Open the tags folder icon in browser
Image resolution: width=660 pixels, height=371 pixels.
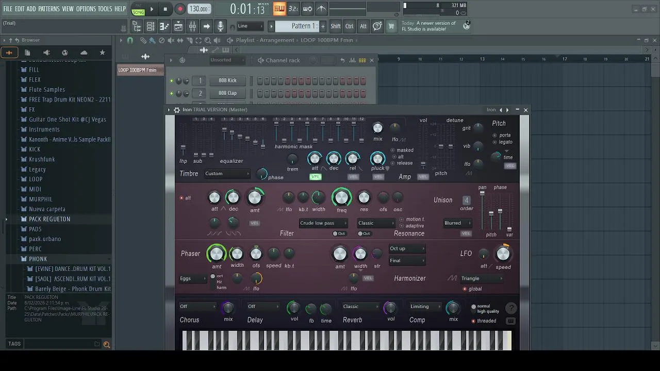97,344
